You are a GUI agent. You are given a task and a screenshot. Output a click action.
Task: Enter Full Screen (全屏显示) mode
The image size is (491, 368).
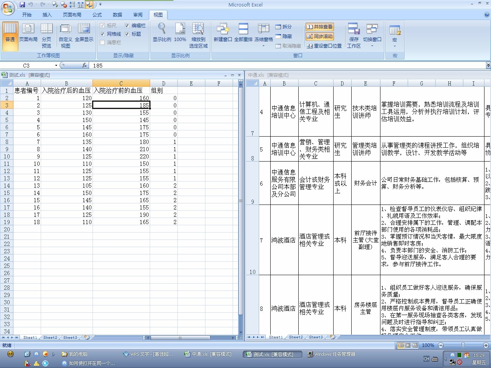pyautogui.click(x=84, y=33)
